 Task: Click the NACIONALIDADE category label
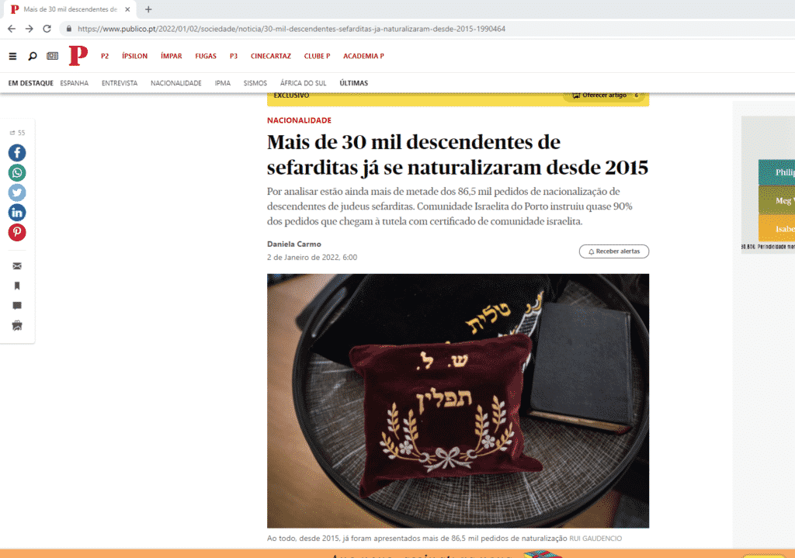pyautogui.click(x=299, y=120)
